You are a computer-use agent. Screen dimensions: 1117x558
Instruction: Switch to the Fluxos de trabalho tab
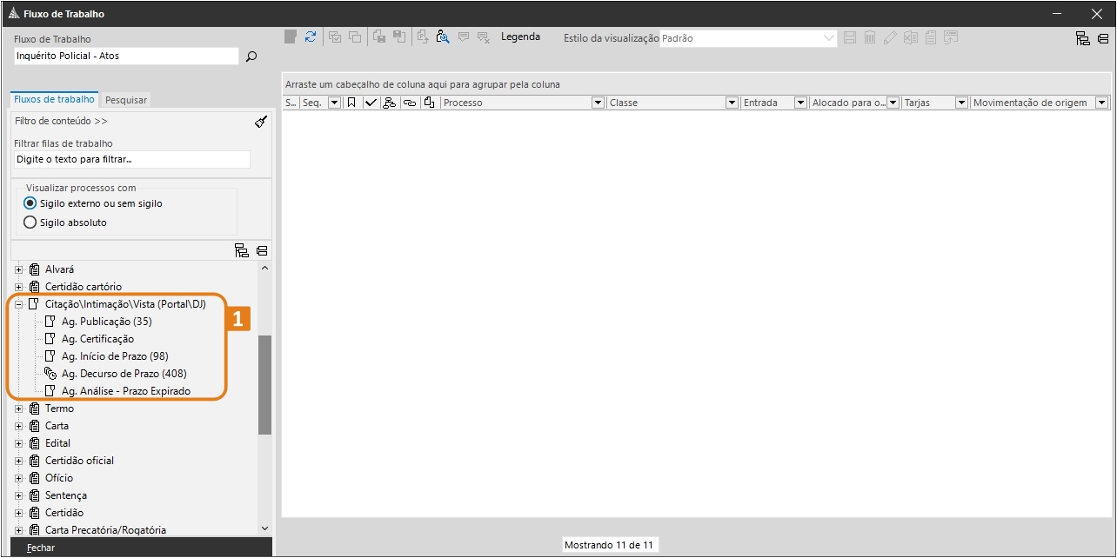click(x=54, y=99)
